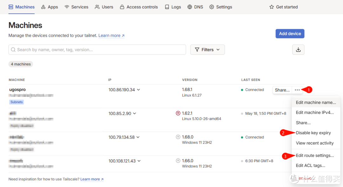The width and height of the screenshot is (343, 187).
Task: Open the three-dot menu for ugospro
Action: click(x=297, y=90)
